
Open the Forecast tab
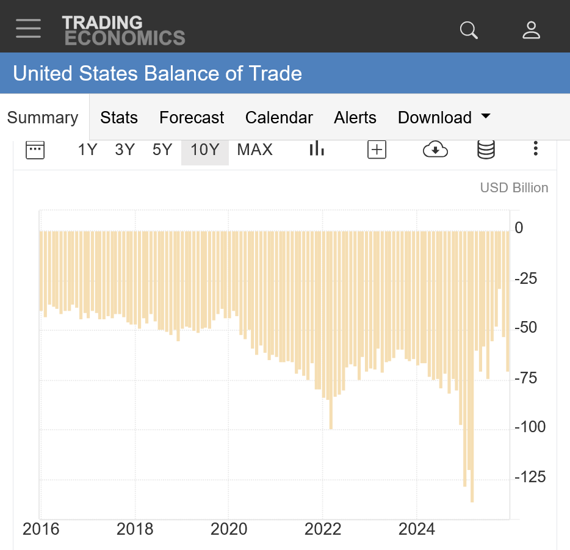192,118
